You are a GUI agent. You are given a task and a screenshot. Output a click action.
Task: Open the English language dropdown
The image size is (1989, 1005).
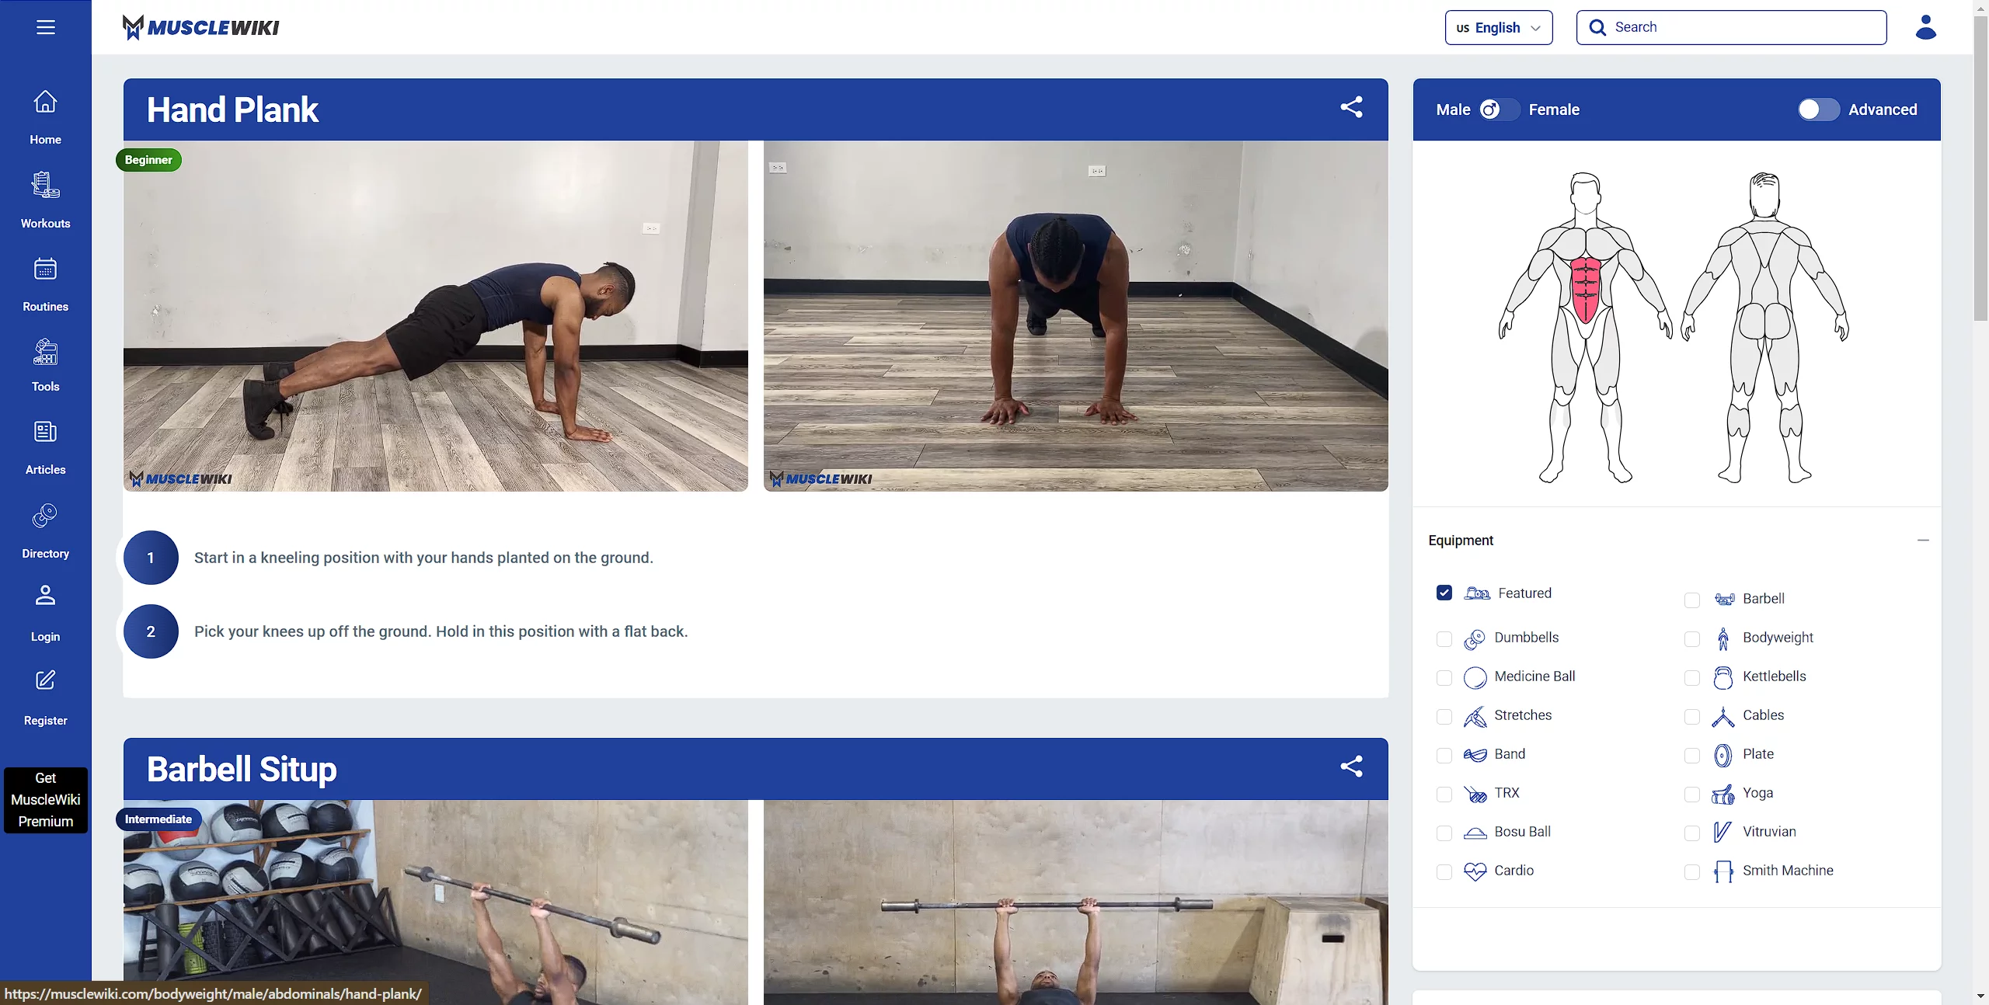1498,28
